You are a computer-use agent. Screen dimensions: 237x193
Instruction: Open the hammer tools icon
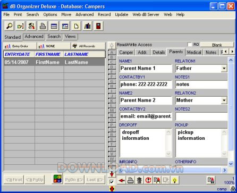31,26
